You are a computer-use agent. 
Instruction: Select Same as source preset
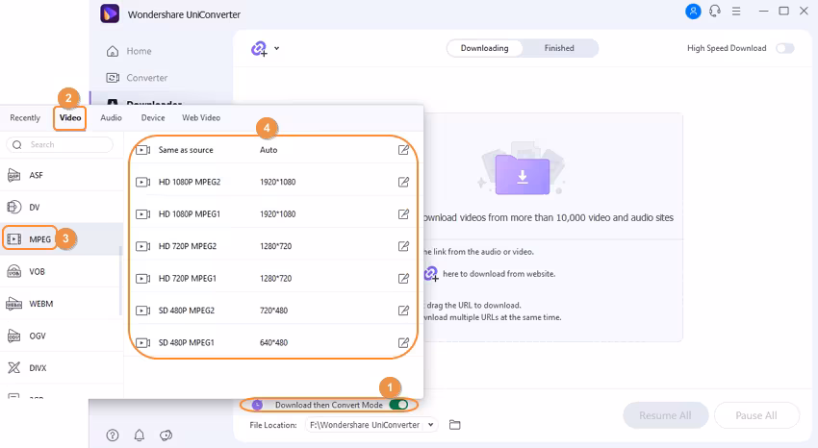[273, 150]
